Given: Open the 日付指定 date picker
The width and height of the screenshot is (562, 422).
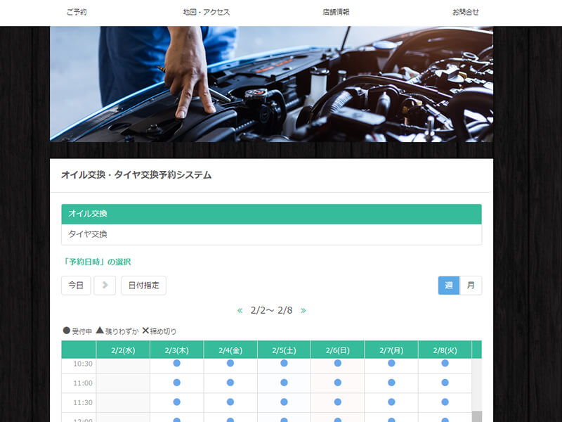Looking at the screenshot, I should point(143,286).
